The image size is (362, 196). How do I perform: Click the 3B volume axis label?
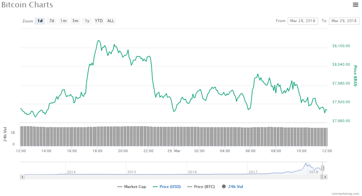(13, 133)
